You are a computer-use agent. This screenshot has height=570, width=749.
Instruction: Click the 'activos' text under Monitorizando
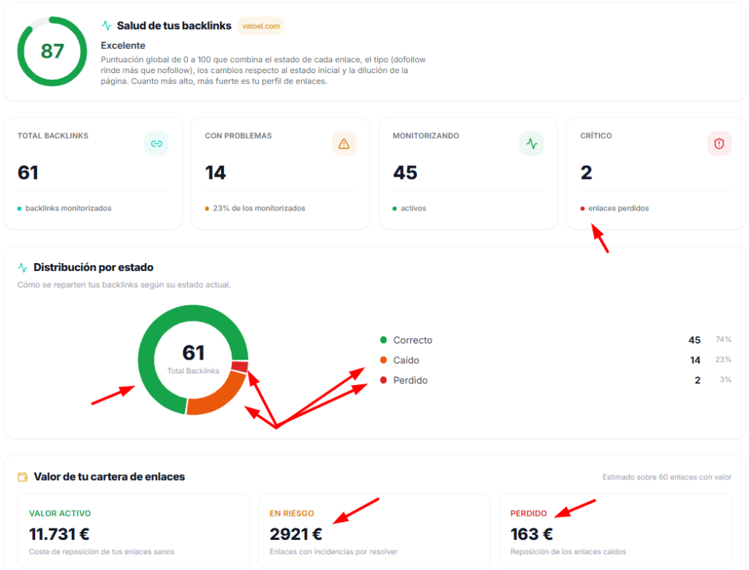(413, 208)
